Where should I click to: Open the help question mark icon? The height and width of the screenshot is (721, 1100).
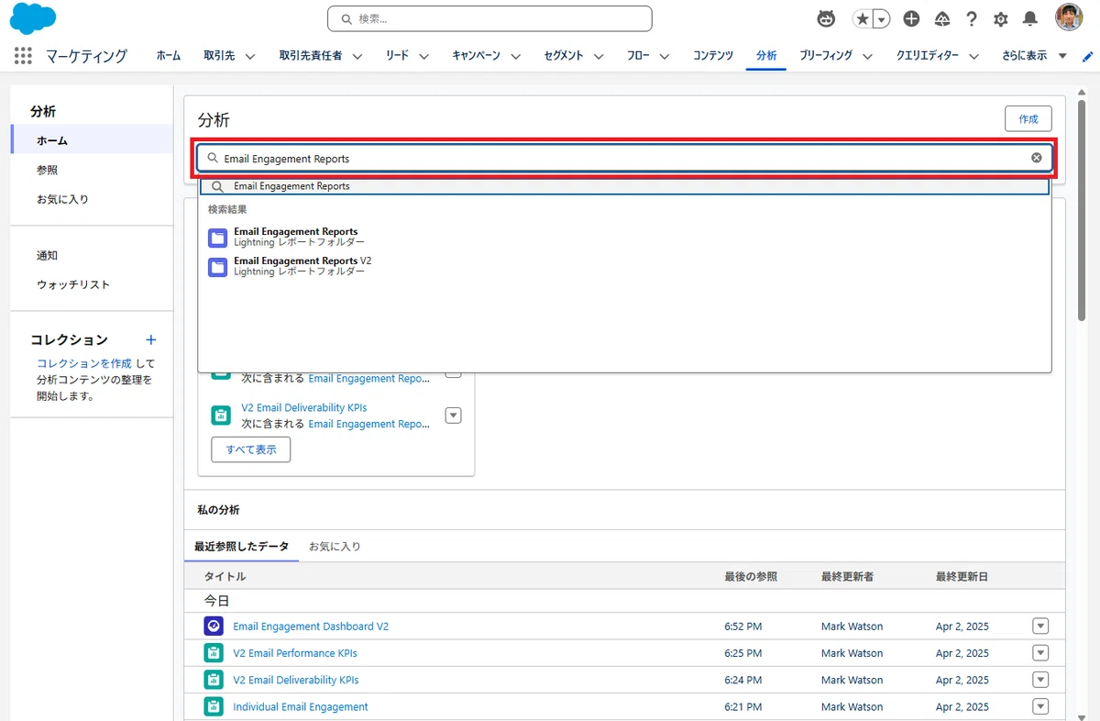tap(972, 18)
